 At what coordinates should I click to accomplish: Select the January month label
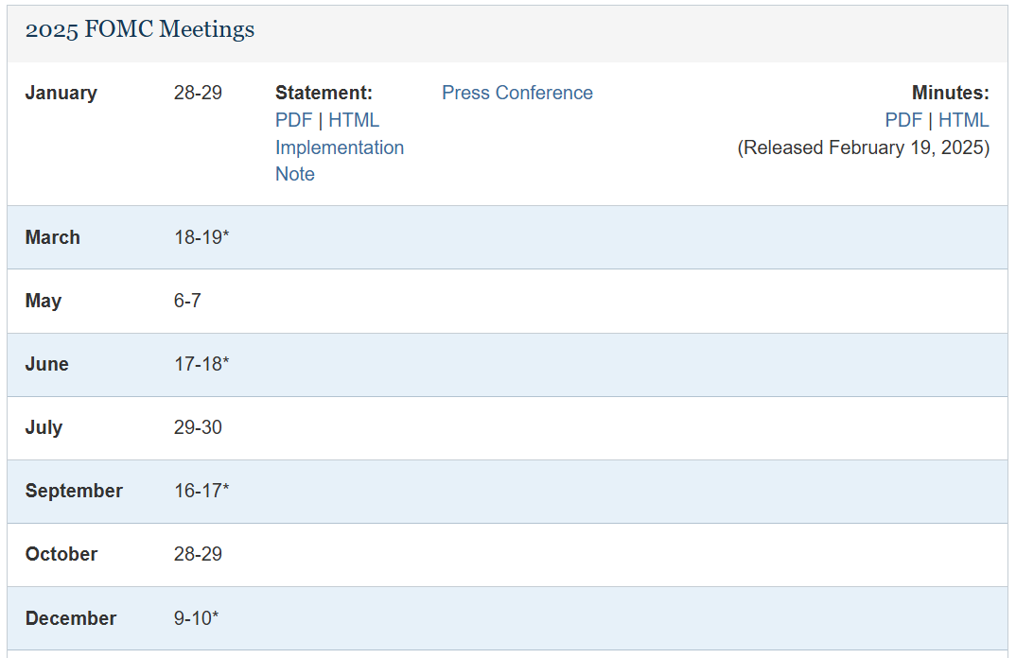[x=61, y=93]
